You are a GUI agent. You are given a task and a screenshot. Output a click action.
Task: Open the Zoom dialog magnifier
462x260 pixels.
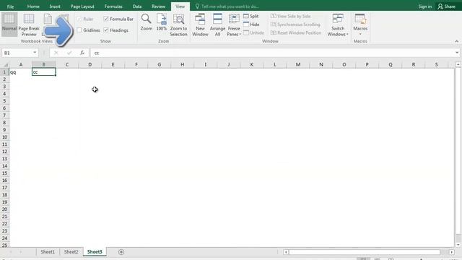click(146, 23)
